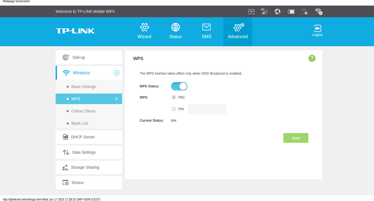
Task: Click the 4G signal strength icon
Action: [264, 11]
